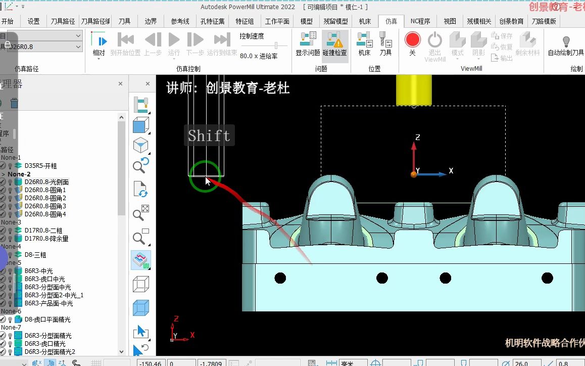The image size is (585, 366).
Task: Toggle lightbulb for D35R5-开粗 toolpath
Action: (x=11, y=165)
